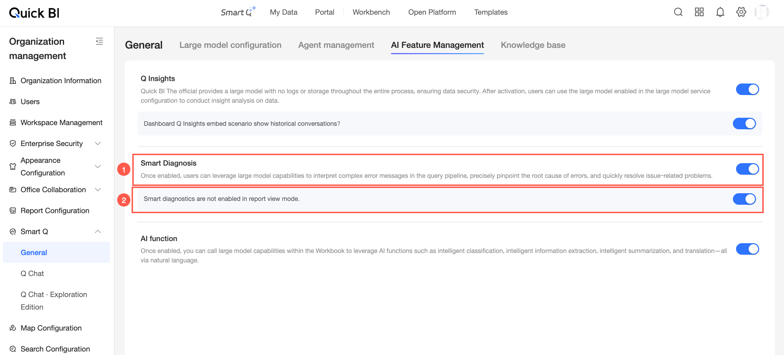Switch to Large model configuration tab
Viewport: 784px width, 355px height.
(x=230, y=45)
